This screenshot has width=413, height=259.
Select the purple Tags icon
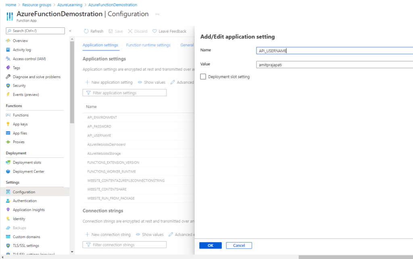[8, 68]
